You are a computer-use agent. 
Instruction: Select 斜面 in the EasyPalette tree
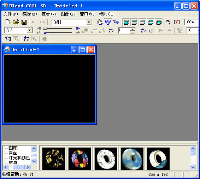(13, 153)
